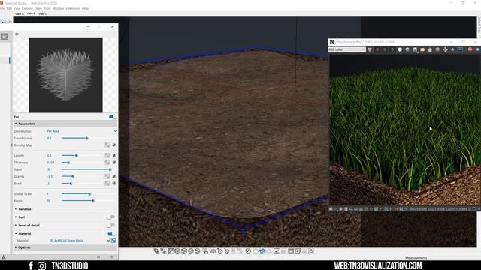
Task: Uncheck the Bend map checkbox
Action: click(114, 183)
